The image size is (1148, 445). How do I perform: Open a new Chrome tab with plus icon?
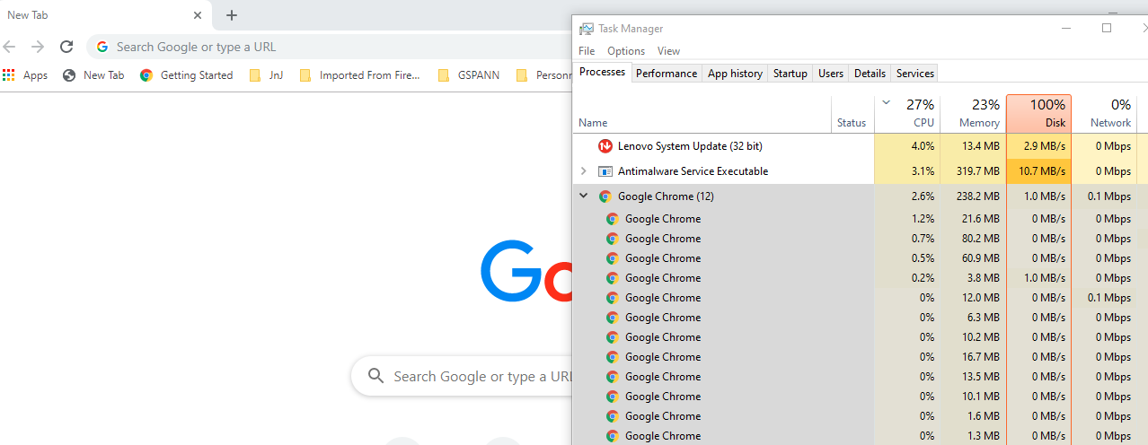tap(232, 15)
